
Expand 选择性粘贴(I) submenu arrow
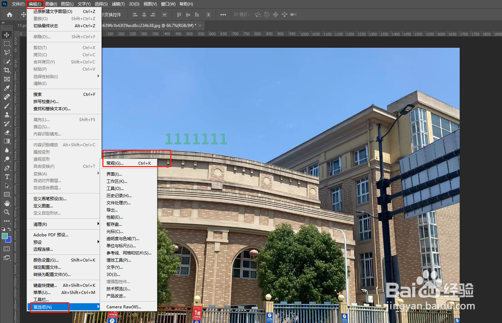point(98,76)
